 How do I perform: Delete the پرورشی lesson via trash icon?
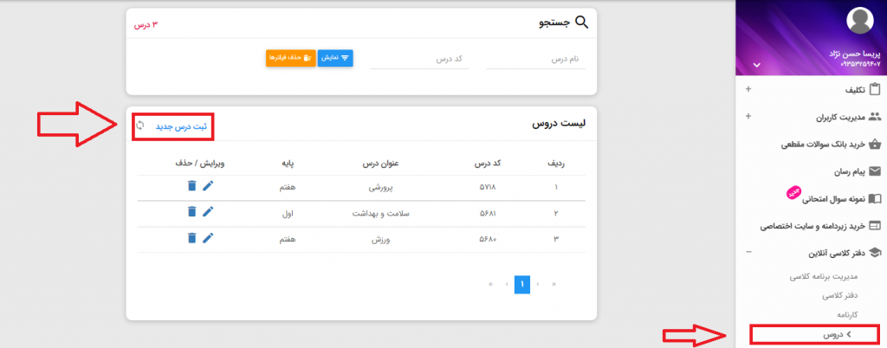[191, 185]
